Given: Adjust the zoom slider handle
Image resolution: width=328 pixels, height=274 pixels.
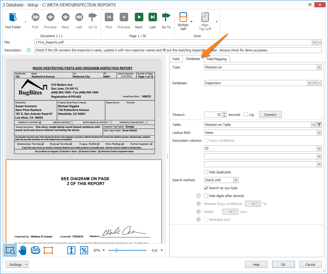Looking at the screenshot, I should (117, 250).
